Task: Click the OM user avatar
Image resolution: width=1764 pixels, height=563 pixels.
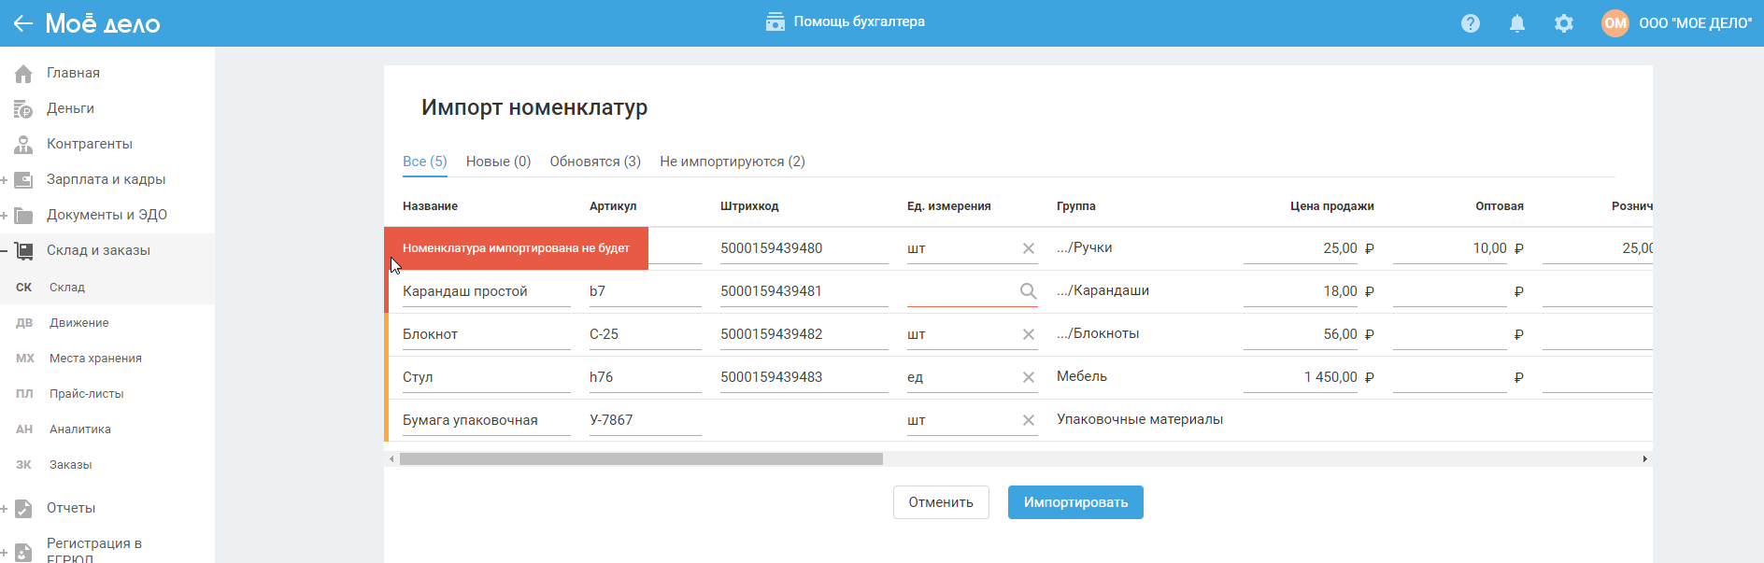Action: click(x=1615, y=23)
